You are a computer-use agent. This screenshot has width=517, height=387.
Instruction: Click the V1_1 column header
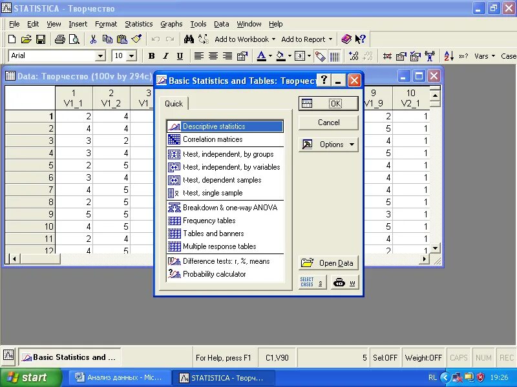pyautogui.click(x=74, y=98)
